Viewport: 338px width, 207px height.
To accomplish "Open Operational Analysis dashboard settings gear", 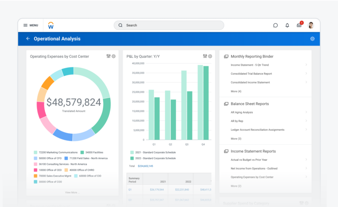I will 312,39.
